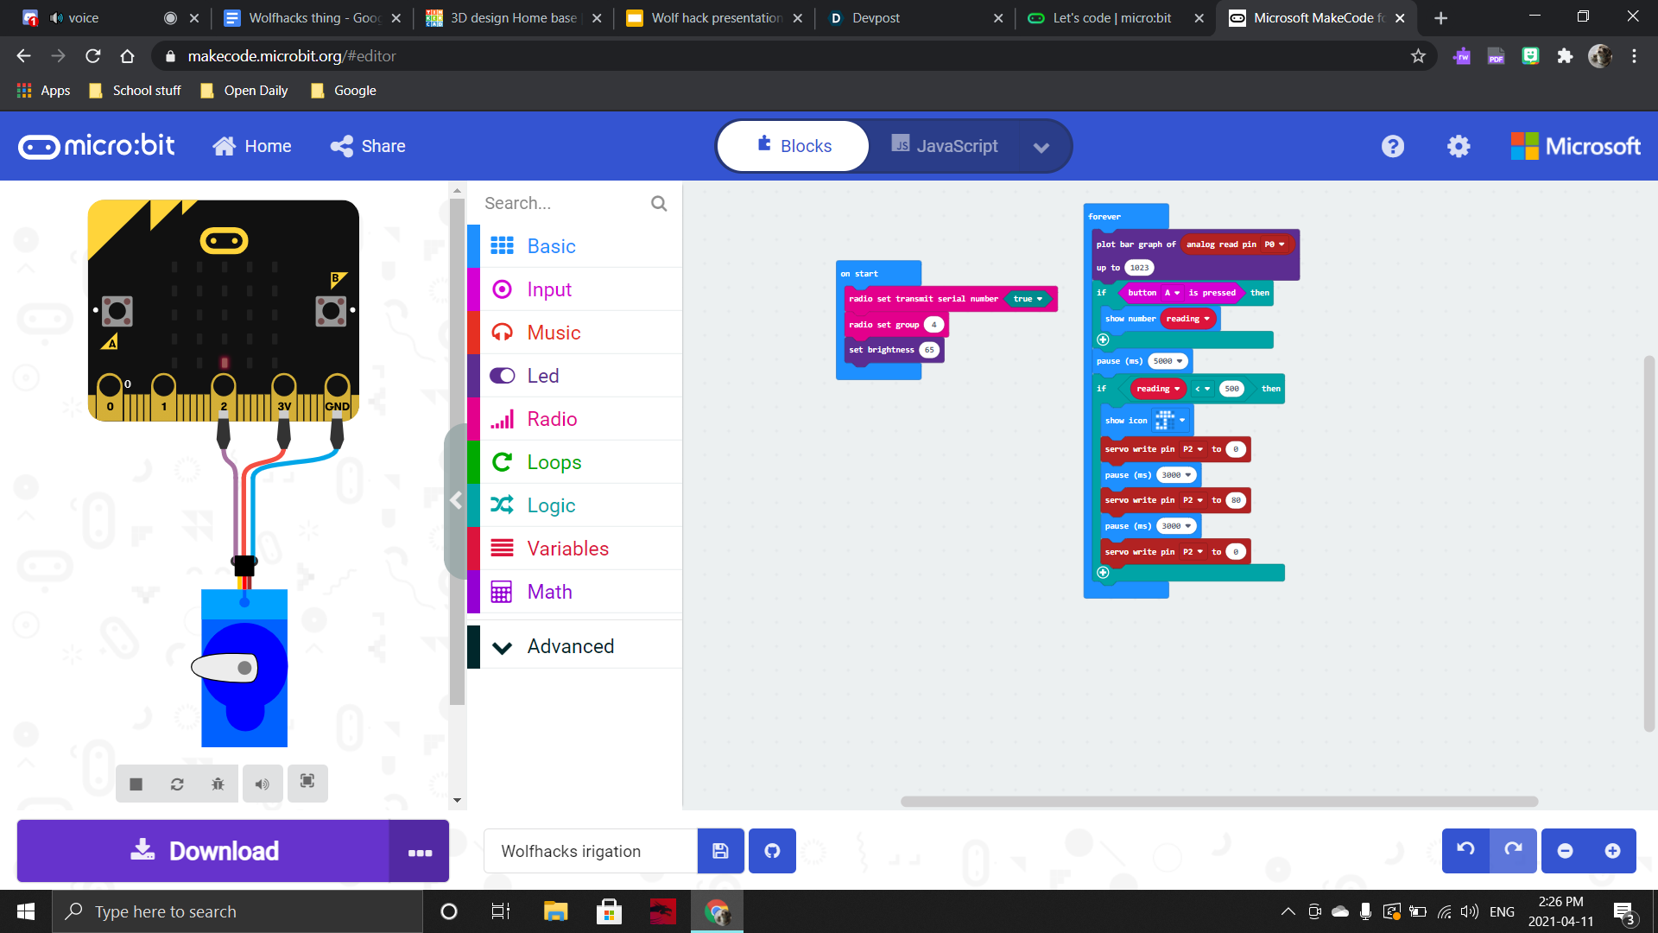Open the Radio blocks category
1658x933 pixels.
coord(552,419)
